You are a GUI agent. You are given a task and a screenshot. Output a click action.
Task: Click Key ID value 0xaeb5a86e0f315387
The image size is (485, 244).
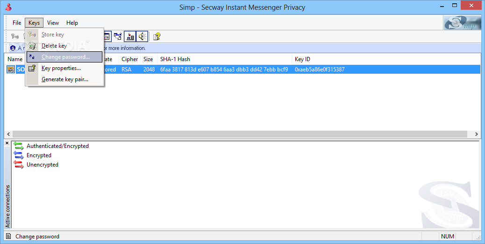(x=320, y=70)
